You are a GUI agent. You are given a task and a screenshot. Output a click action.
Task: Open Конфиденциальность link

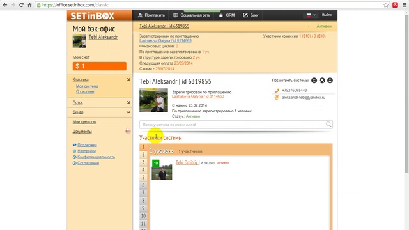[96, 157]
